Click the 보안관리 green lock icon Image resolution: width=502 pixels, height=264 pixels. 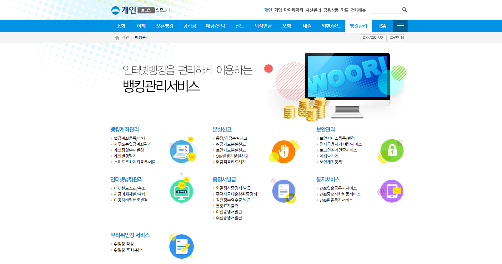pos(391,151)
